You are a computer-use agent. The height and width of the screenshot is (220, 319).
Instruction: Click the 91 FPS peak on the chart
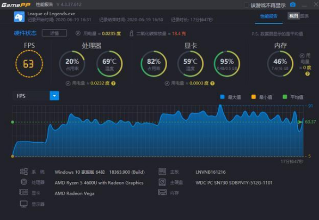click(x=220, y=106)
